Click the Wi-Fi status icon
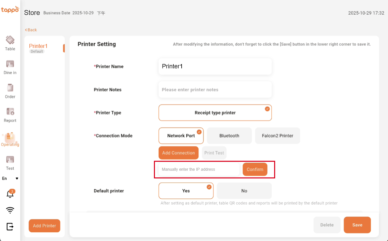Screen dimensions: 388x241 (10, 210)
